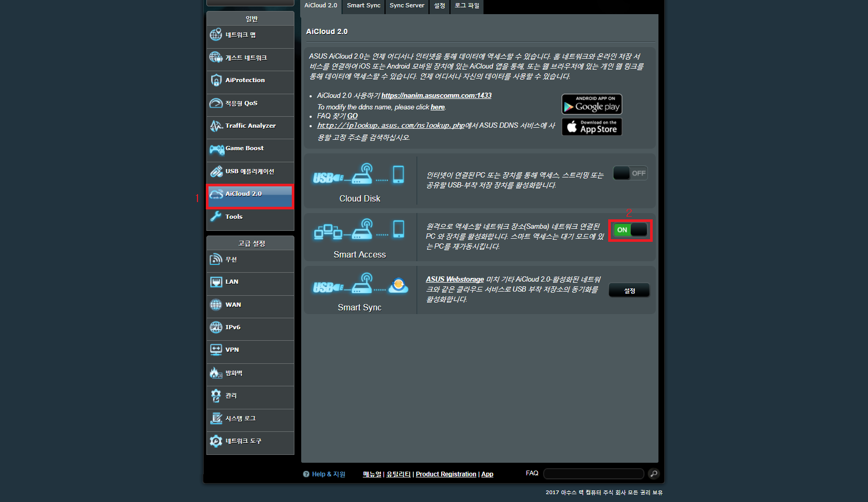Select the VPN monitor icon

(216, 350)
